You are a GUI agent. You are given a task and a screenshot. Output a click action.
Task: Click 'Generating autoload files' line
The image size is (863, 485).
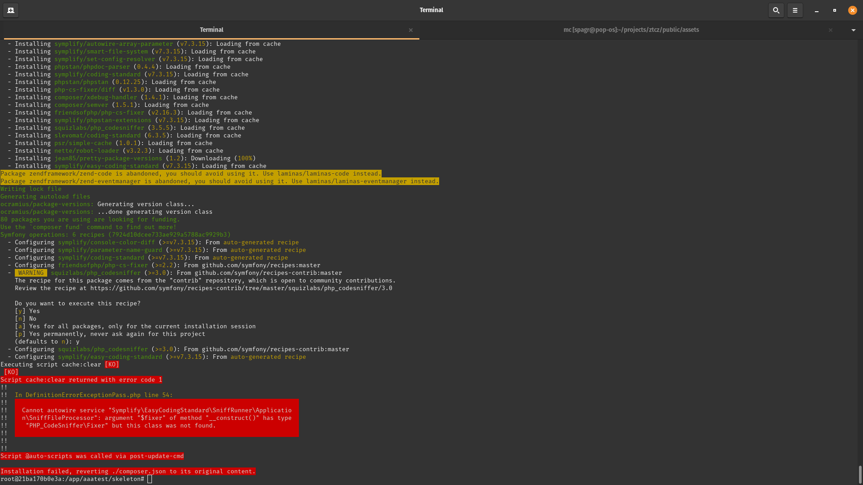(45, 197)
